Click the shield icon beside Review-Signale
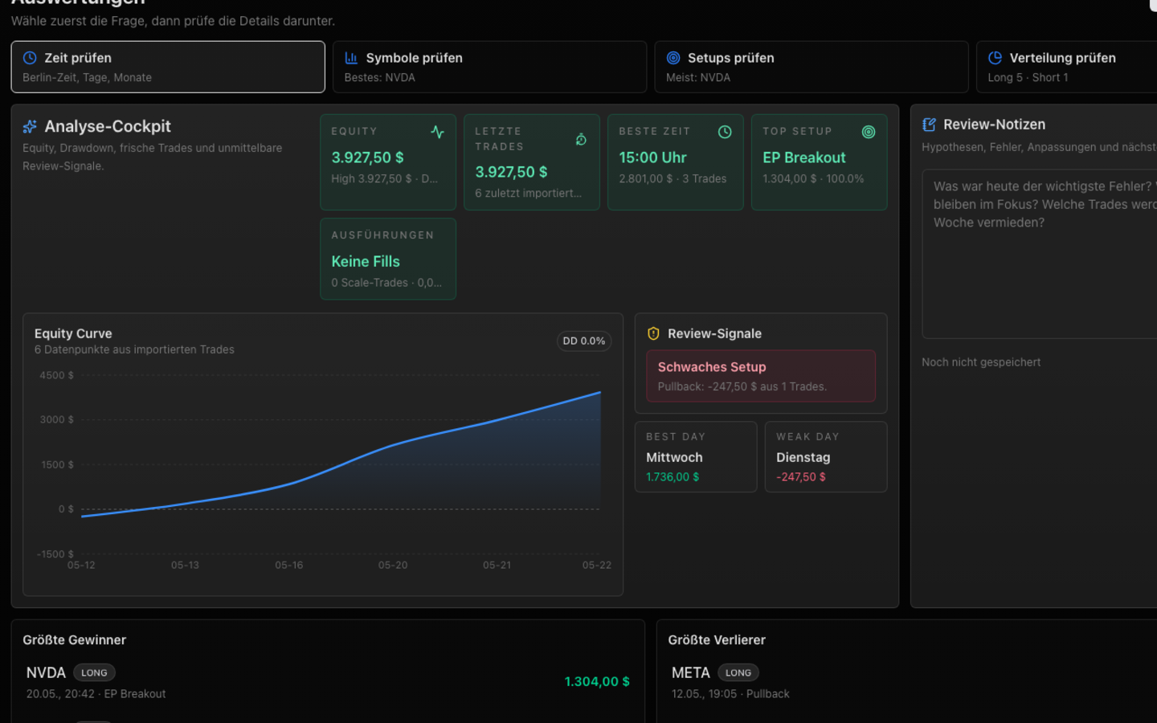1157x723 pixels. tap(653, 333)
